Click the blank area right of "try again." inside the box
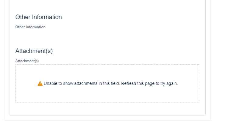This screenshot has width=226, height=127. point(189,83)
